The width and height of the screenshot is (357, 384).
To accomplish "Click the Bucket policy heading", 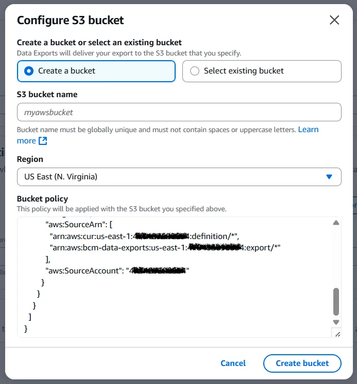I will [42, 199].
